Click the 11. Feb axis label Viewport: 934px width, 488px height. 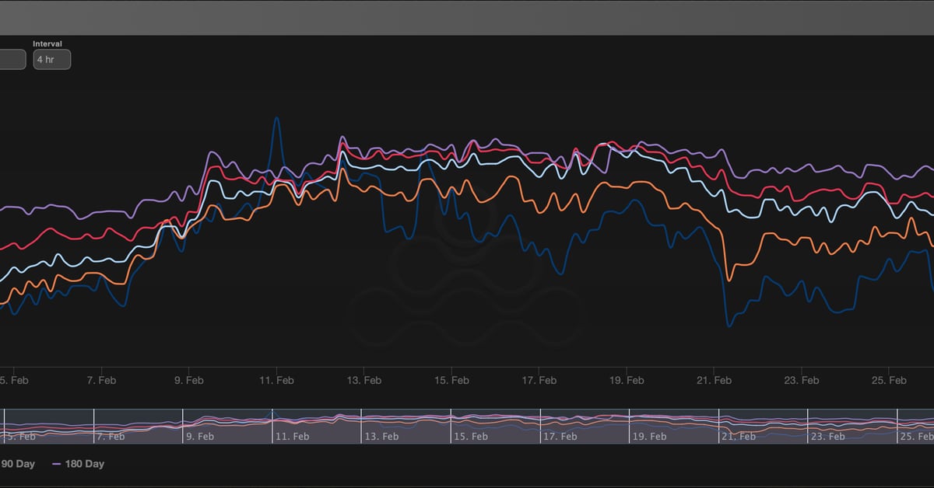click(x=277, y=380)
